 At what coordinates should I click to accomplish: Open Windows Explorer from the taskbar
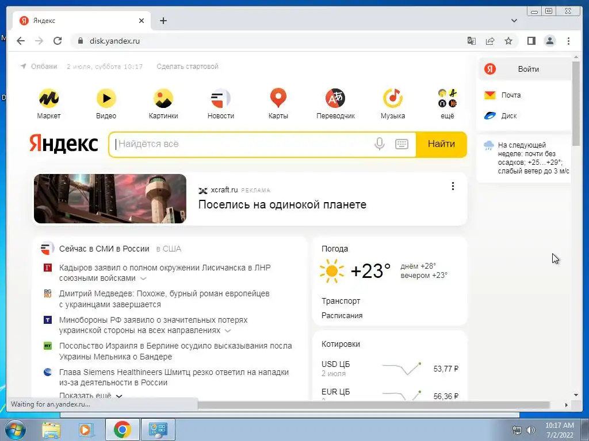click(x=51, y=430)
